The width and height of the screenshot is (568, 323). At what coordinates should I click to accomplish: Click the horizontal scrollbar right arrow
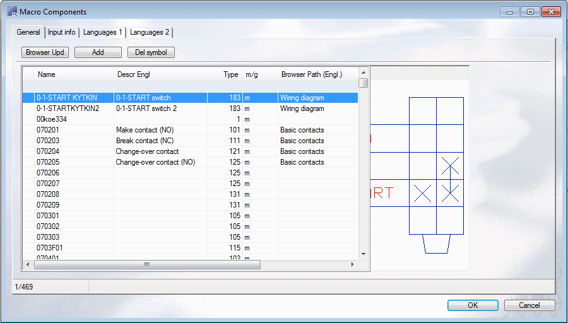click(x=353, y=265)
